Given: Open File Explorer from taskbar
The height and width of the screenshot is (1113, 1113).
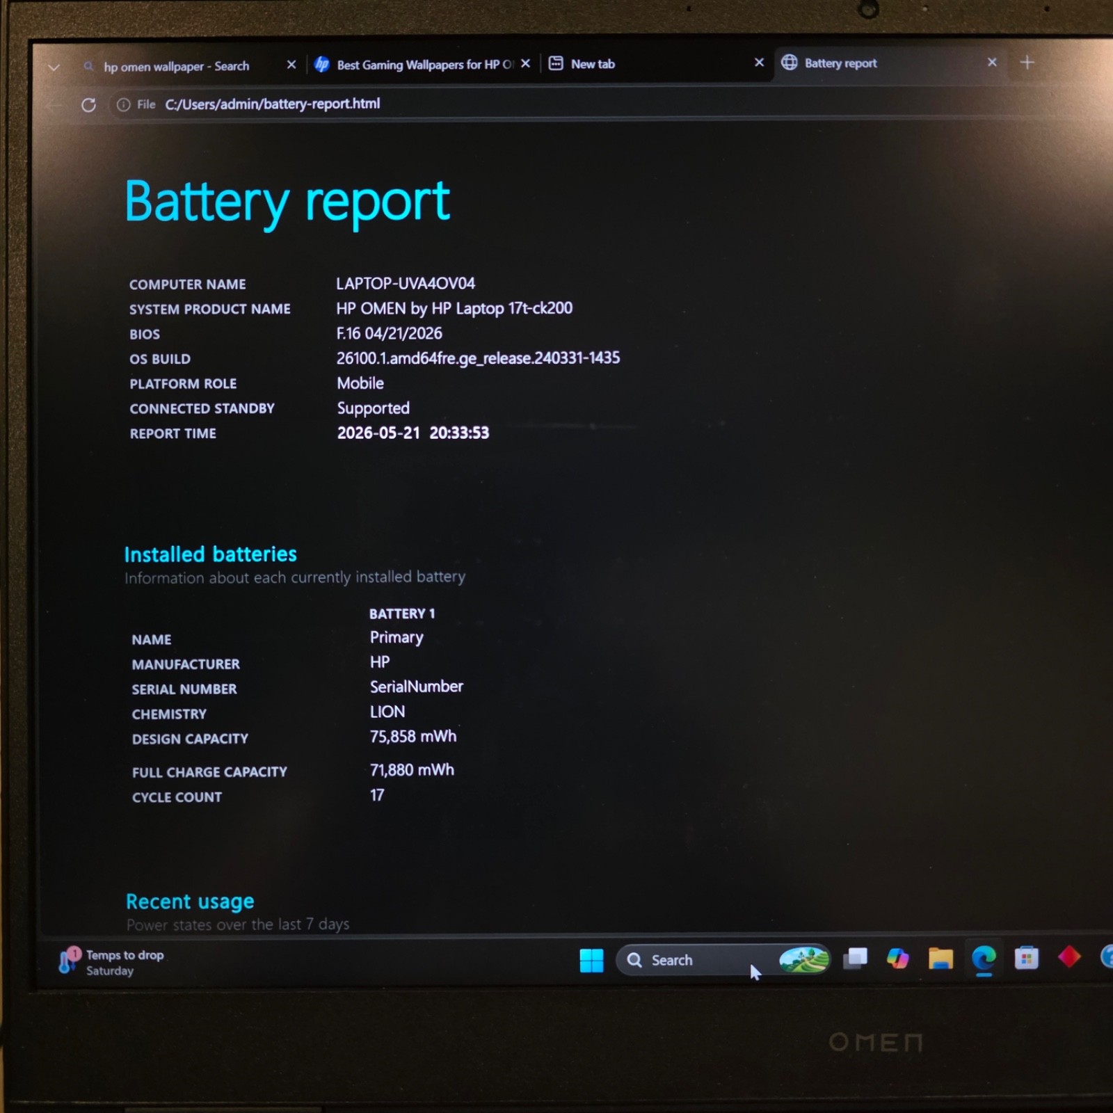Looking at the screenshot, I should tap(940, 959).
